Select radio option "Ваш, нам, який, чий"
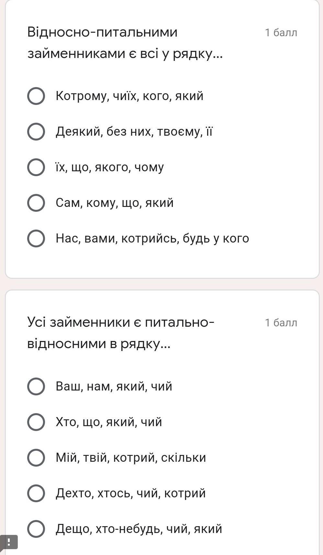This screenshot has width=323, height=555. point(36,386)
